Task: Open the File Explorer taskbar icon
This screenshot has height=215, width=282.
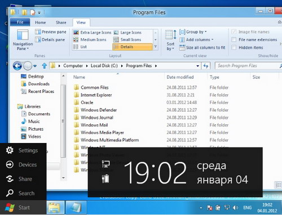Action: (x=55, y=208)
